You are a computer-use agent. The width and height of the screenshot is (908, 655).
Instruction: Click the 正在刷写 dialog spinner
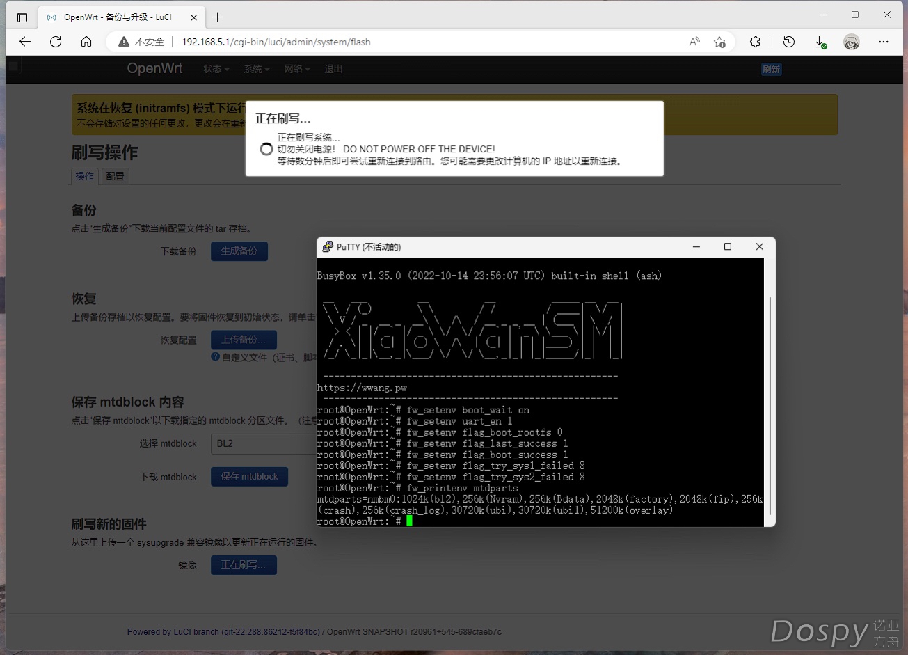click(266, 149)
